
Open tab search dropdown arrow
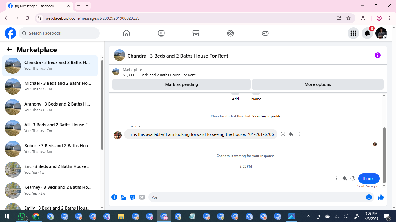(x=87, y=6)
